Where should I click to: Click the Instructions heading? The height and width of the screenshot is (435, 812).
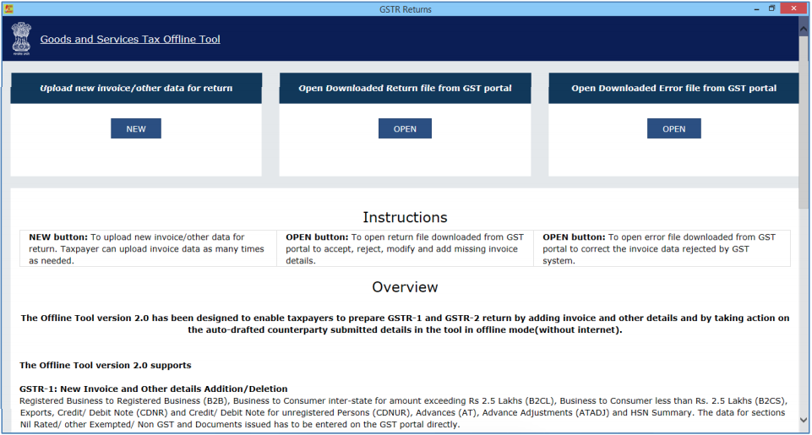tap(405, 217)
